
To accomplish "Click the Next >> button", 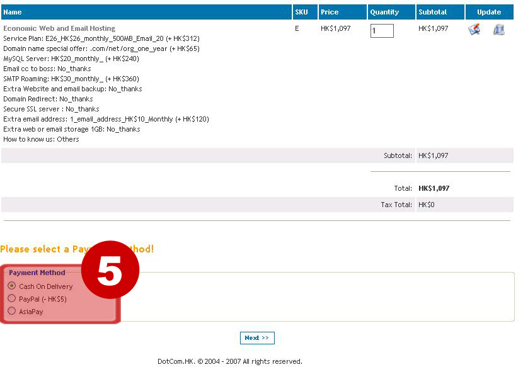I will point(257,337).
